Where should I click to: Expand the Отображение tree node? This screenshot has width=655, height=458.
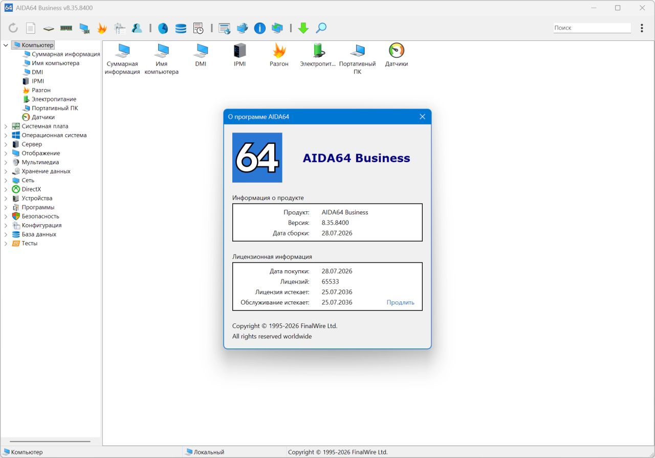[6, 153]
